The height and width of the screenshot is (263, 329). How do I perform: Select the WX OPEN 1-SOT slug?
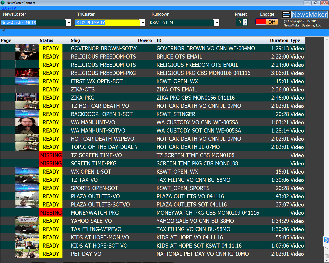pyautogui.click(x=91, y=172)
